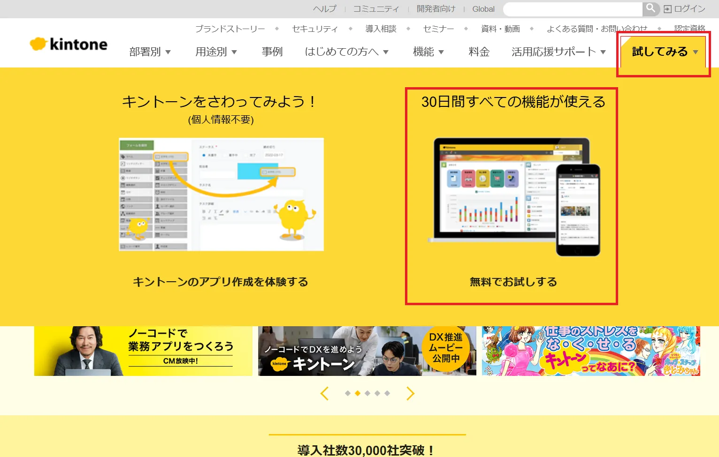Select the fifth carousel dot
This screenshot has width=719, height=457.
387,393
